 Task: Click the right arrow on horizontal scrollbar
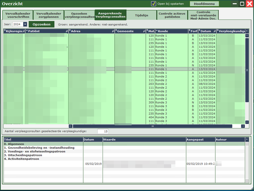(243, 126)
